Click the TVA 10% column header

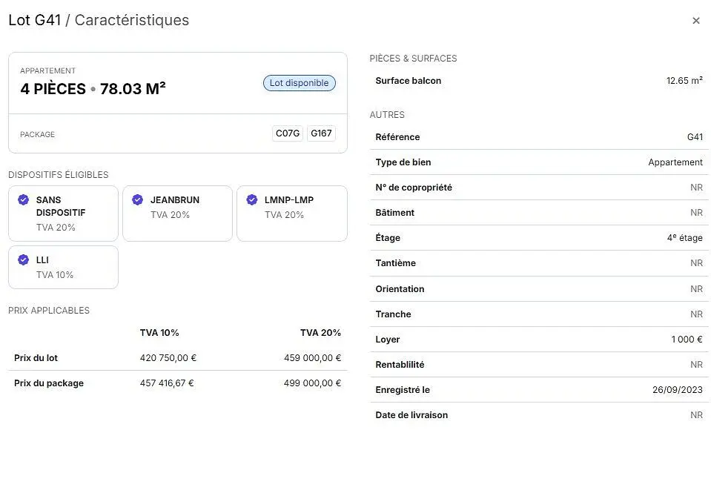(x=159, y=333)
